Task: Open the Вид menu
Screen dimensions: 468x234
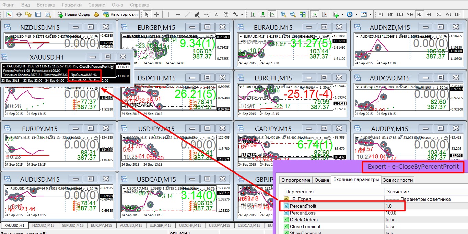Action: [25, 5]
